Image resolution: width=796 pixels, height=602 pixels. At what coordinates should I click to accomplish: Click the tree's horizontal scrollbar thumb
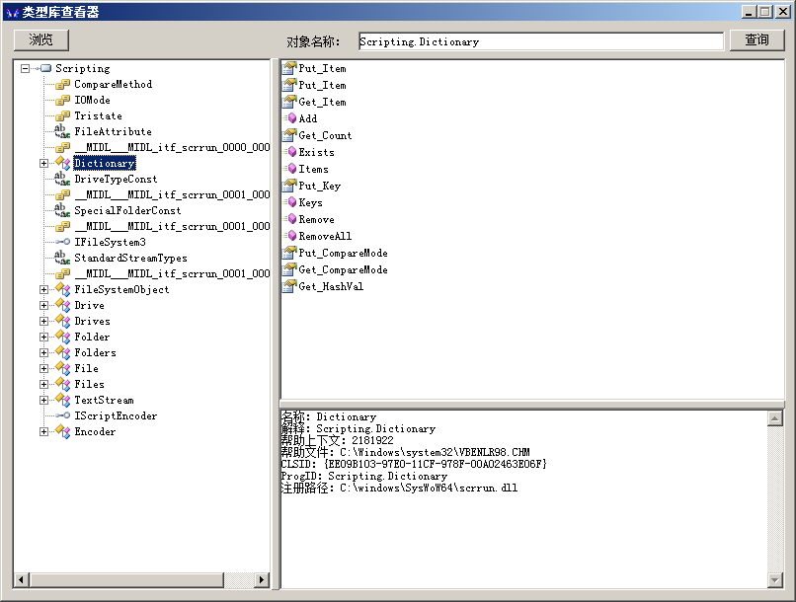pos(126,579)
